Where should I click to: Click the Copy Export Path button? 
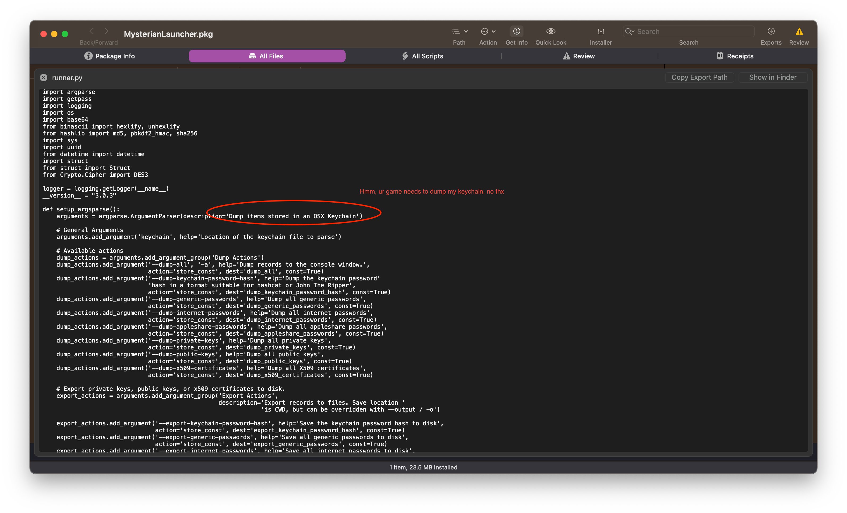pos(699,77)
